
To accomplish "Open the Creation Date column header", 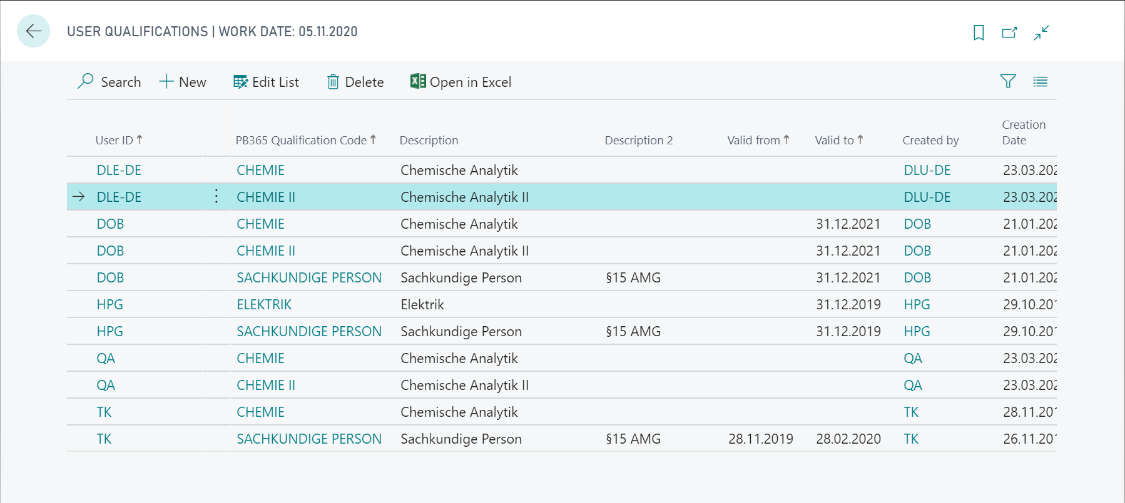I will pyautogui.click(x=1024, y=132).
